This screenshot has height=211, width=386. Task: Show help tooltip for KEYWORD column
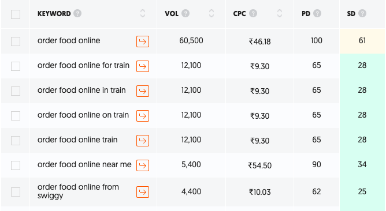click(77, 13)
